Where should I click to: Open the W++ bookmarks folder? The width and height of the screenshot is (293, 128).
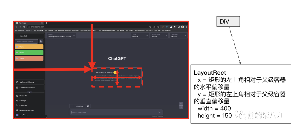pos(149,30)
